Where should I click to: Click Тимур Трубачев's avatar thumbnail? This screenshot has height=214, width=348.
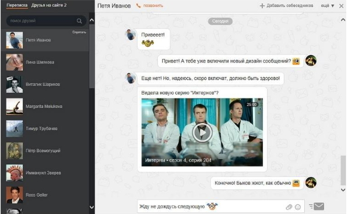coord(15,128)
